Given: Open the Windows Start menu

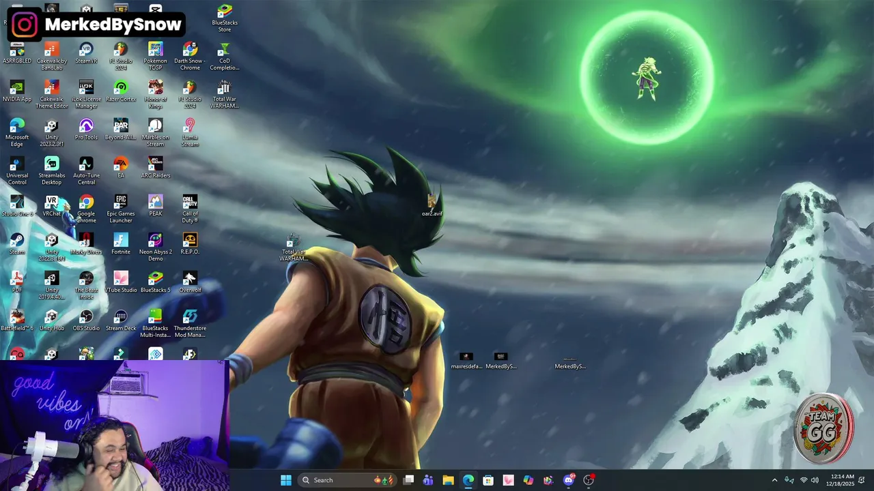Looking at the screenshot, I should pos(286,480).
